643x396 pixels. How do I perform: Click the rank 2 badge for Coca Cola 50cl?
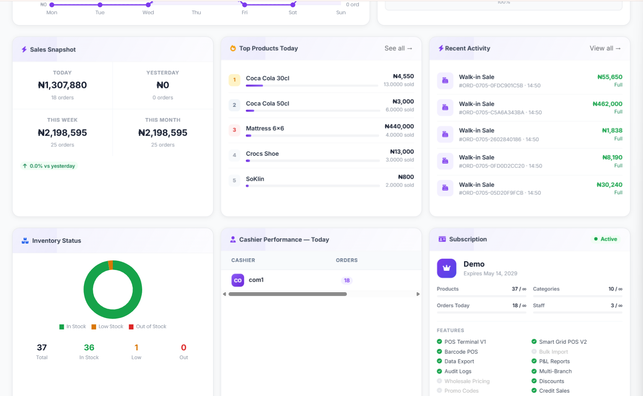point(234,105)
